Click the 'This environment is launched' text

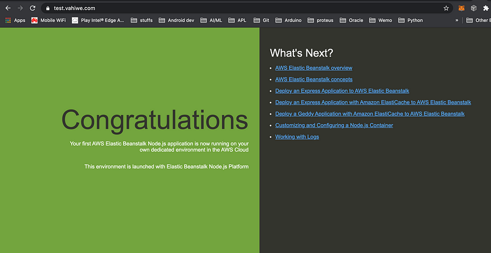point(167,167)
